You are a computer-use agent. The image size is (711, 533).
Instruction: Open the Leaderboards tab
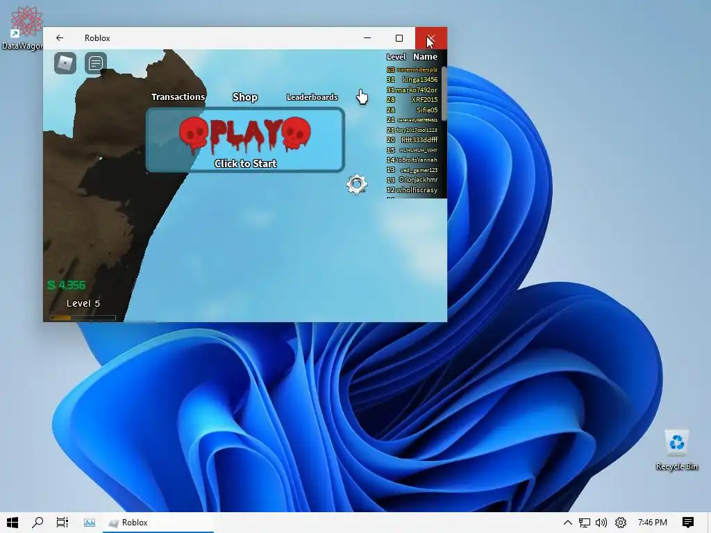(x=312, y=97)
